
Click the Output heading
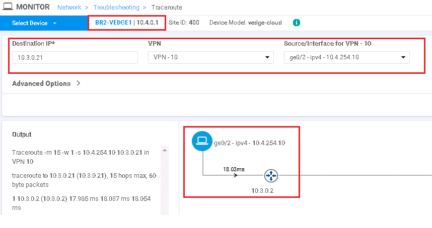pos(22,134)
